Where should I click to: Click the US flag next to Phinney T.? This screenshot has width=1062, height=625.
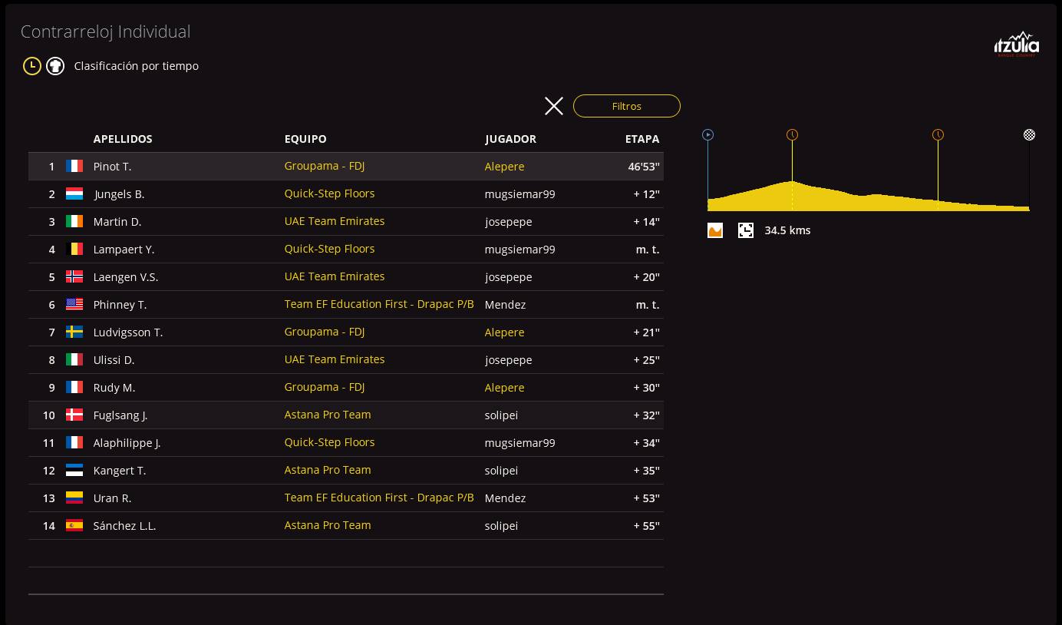point(74,304)
